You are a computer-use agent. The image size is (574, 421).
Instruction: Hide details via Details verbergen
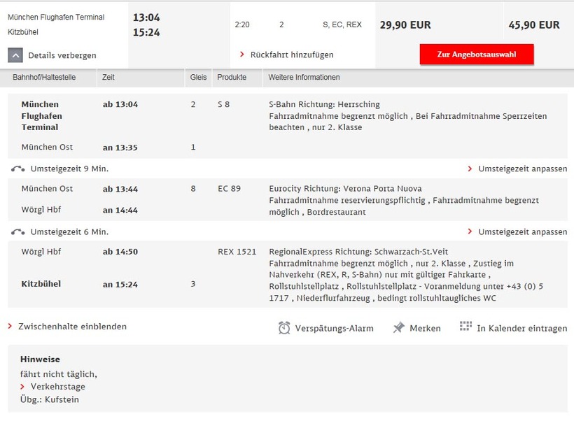point(62,55)
